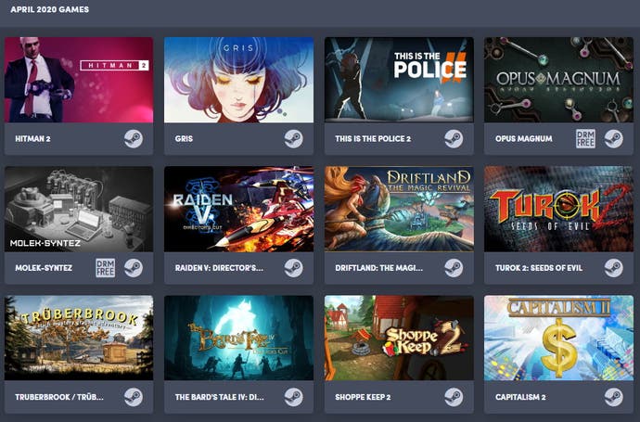Image resolution: width=640 pixels, height=422 pixels.
Task: Click Steam icon beside Capitalism 2
Action: click(x=613, y=397)
